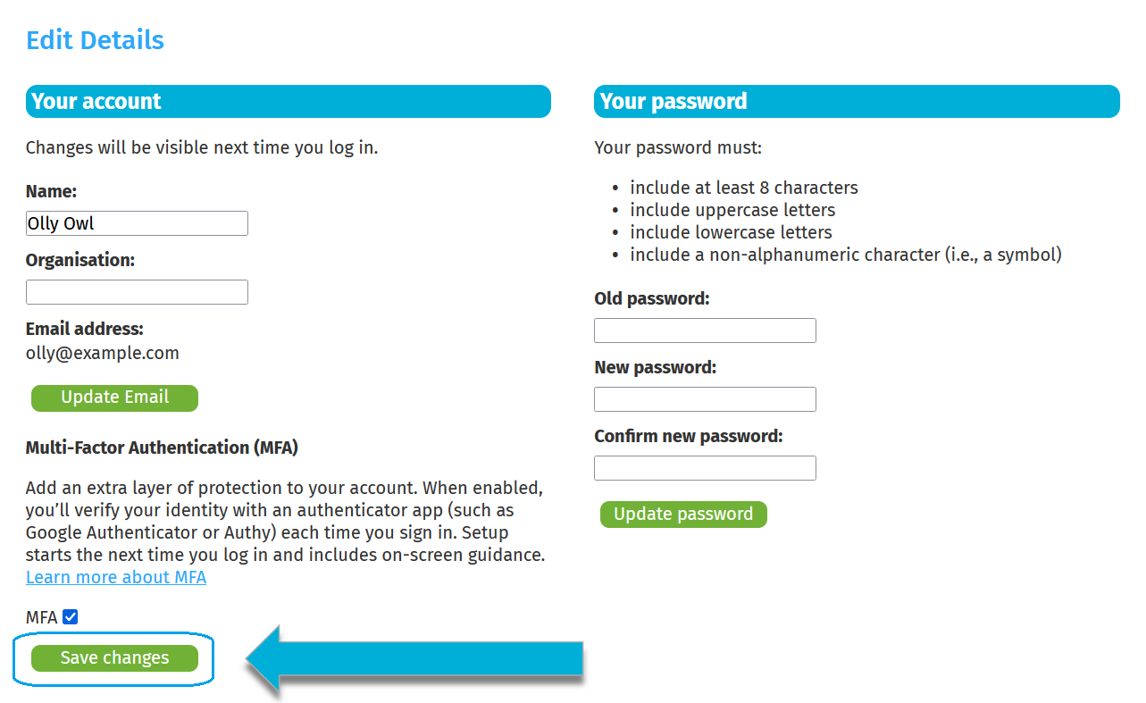Uncheck the MFA checkbox
Screen dimensions: 1146x703
[71, 617]
